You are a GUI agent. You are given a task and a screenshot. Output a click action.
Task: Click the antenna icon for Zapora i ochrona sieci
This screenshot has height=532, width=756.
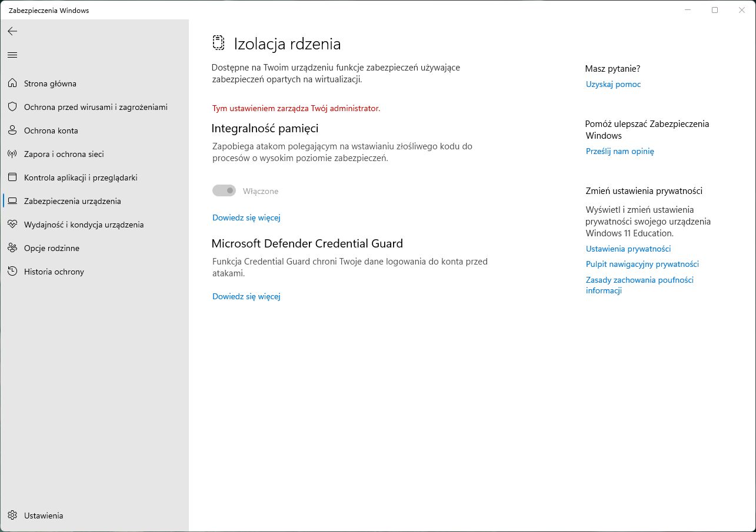click(x=12, y=154)
